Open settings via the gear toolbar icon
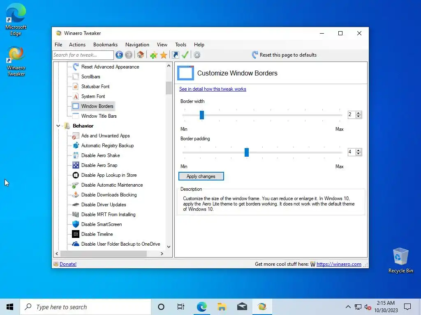 click(x=197, y=55)
